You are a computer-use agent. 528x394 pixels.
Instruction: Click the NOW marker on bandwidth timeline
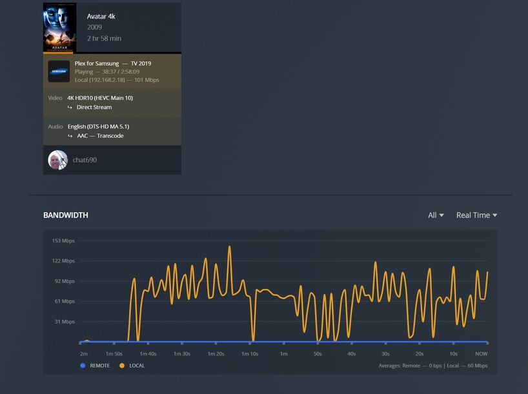click(481, 353)
